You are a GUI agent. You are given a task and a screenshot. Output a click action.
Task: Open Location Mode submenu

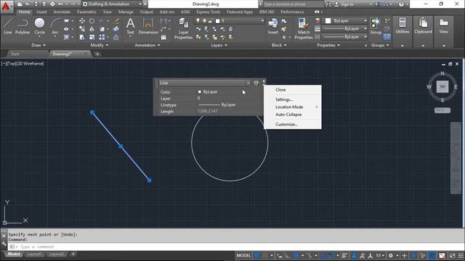(292, 107)
